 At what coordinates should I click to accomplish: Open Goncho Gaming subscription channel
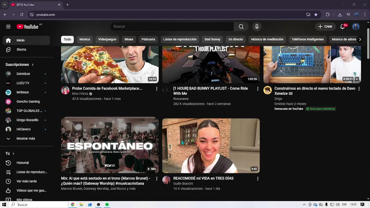click(27, 102)
